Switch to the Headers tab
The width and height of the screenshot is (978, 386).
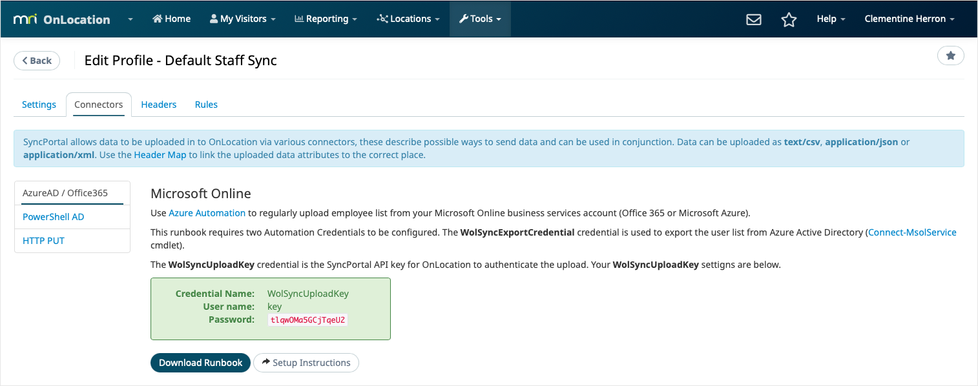click(159, 105)
